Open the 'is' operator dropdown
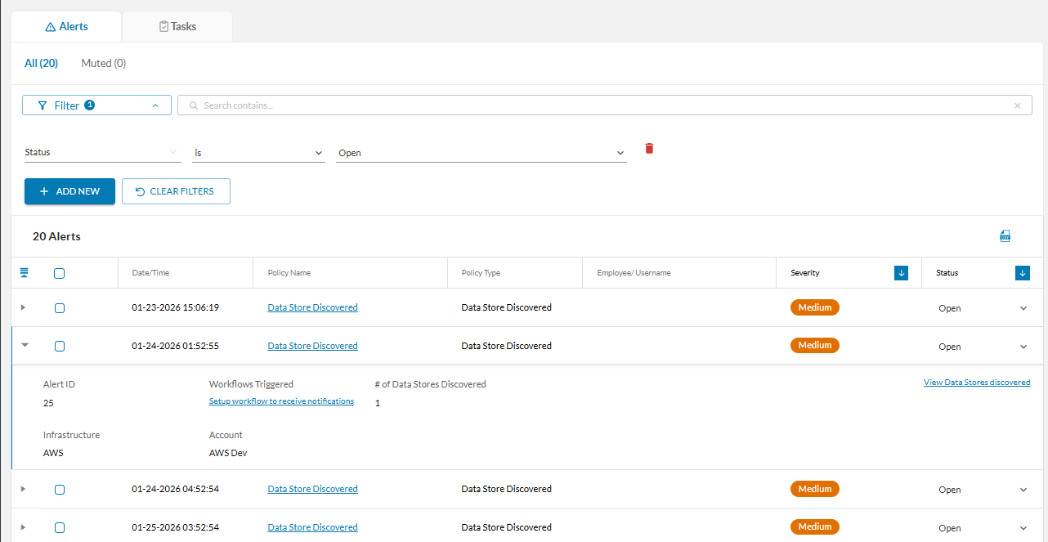The image size is (1048, 542). click(x=258, y=153)
